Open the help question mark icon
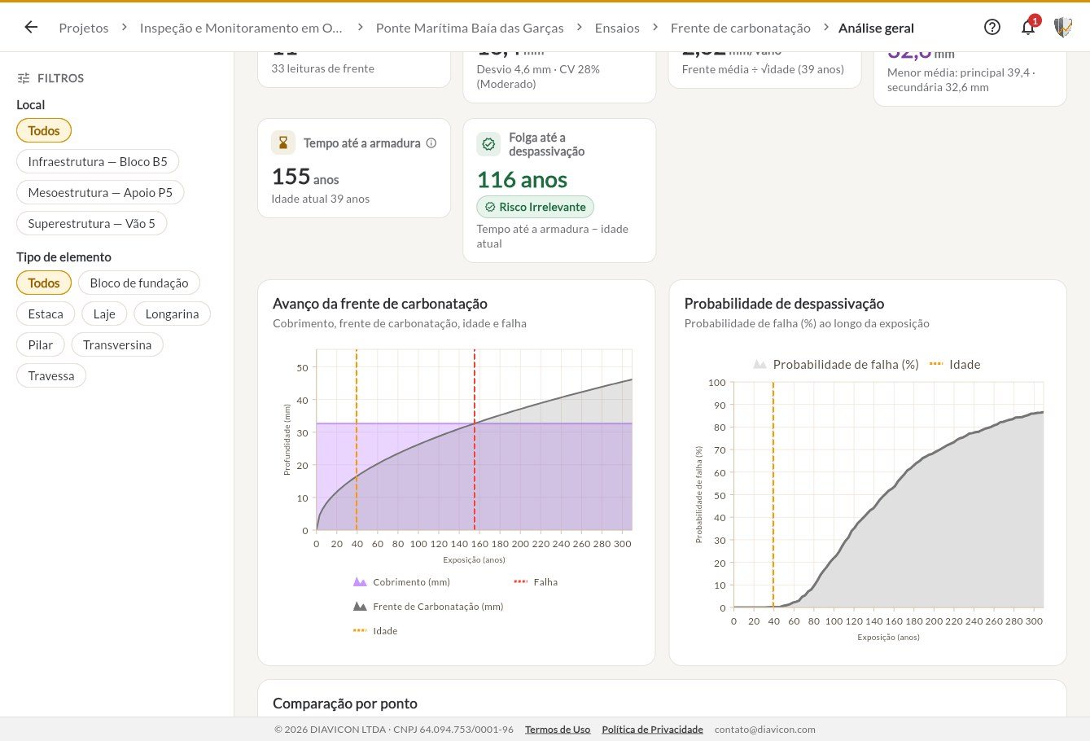This screenshot has height=741, width=1090. pyautogui.click(x=992, y=27)
